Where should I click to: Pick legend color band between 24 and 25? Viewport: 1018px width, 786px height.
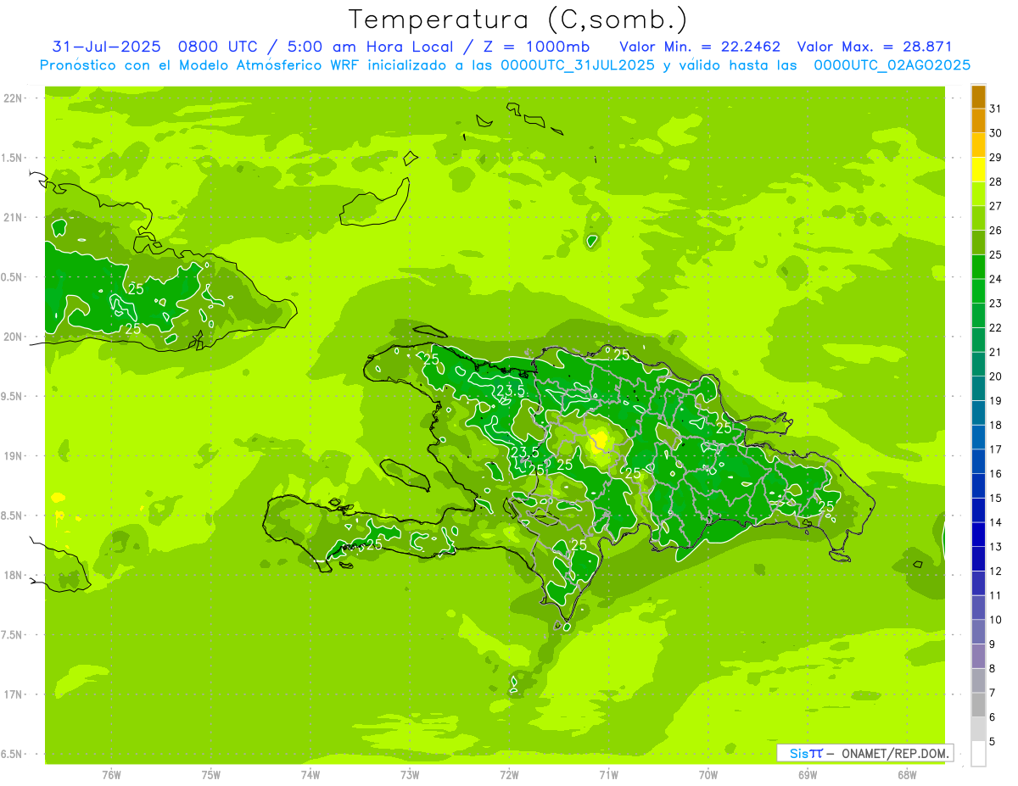[978, 266]
